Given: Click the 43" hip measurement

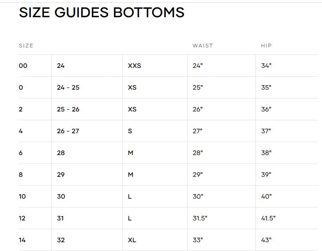Looking at the screenshot, I should coord(266,240).
